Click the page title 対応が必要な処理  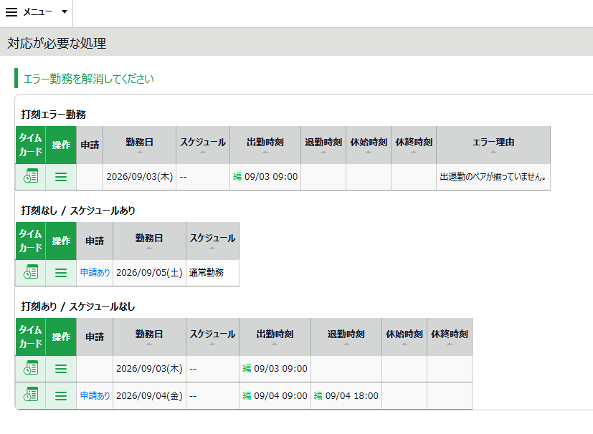pyautogui.click(x=57, y=43)
